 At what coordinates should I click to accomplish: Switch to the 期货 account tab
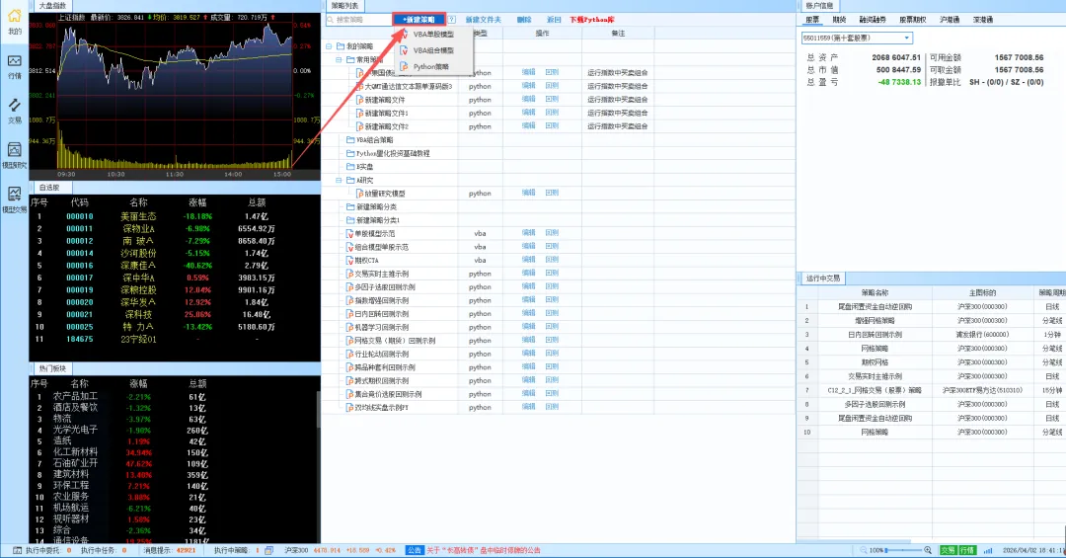(840, 20)
